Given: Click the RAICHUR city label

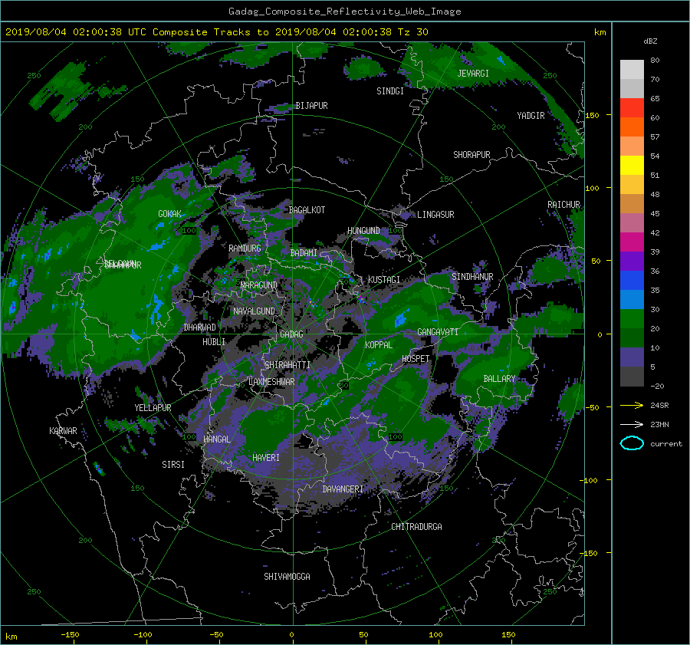Looking at the screenshot, I should (563, 205).
